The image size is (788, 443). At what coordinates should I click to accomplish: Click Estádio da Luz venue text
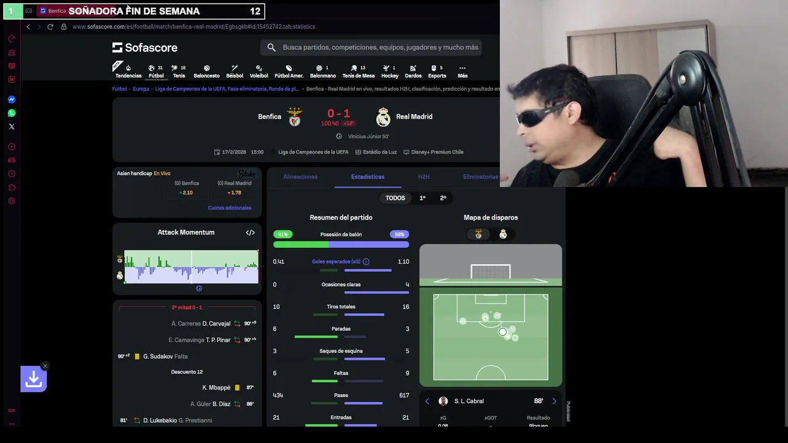click(x=380, y=152)
